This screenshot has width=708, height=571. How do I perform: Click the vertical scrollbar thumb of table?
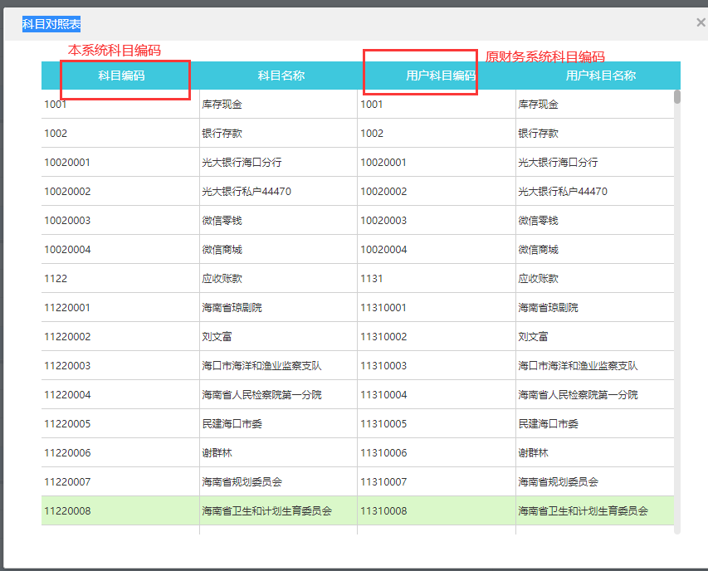(677, 97)
